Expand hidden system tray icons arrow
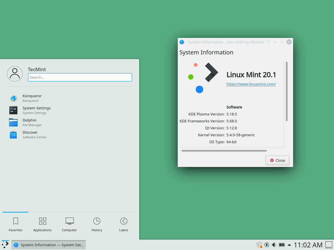This screenshot has width=334, height=250. (289, 245)
